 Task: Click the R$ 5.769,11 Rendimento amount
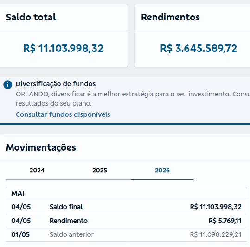[225, 221]
